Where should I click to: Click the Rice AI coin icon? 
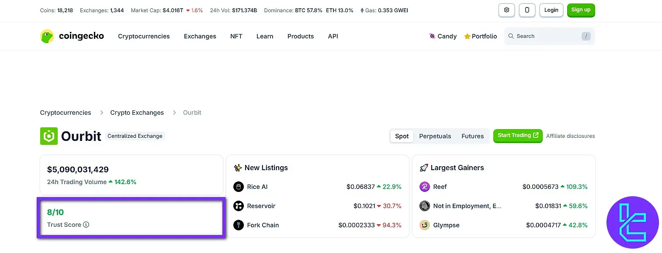(238, 187)
